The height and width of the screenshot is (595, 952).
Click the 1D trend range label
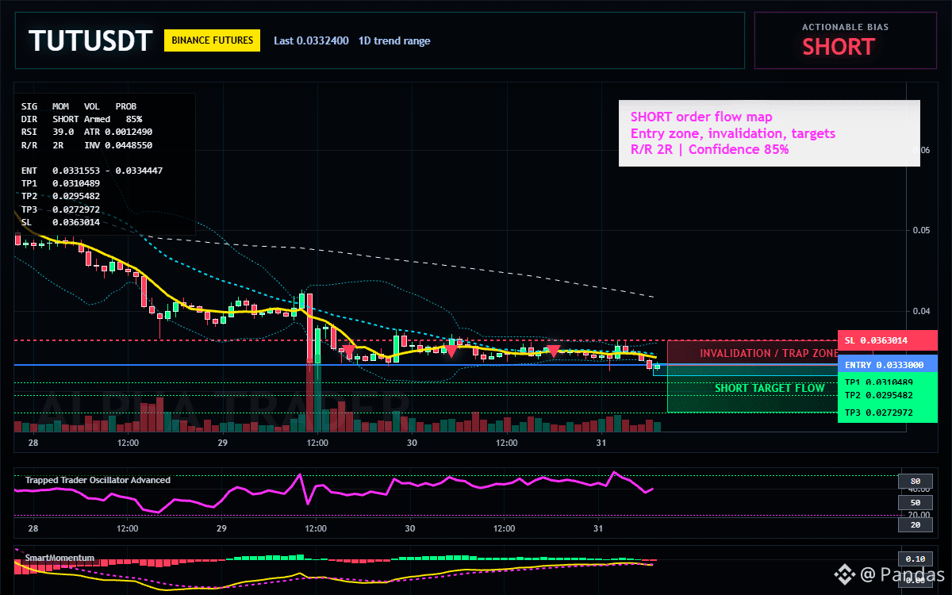(x=394, y=40)
